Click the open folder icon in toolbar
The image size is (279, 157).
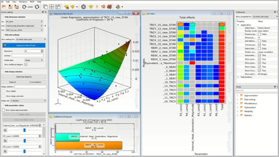point(4,7)
